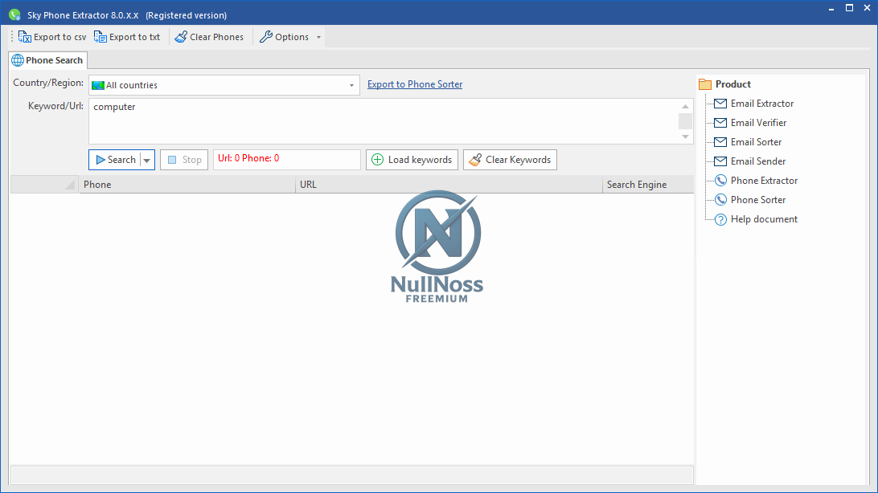
Task: Open Email Extractor from Product tree
Action: coord(761,104)
